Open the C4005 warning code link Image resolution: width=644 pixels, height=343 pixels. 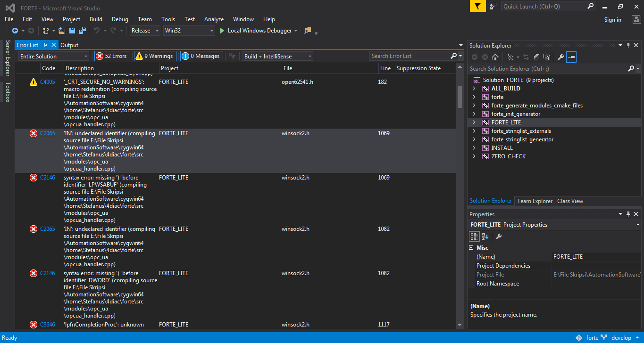(x=48, y=82)
